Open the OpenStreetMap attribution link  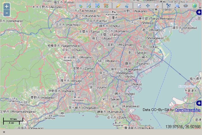(x=188, y=110)
